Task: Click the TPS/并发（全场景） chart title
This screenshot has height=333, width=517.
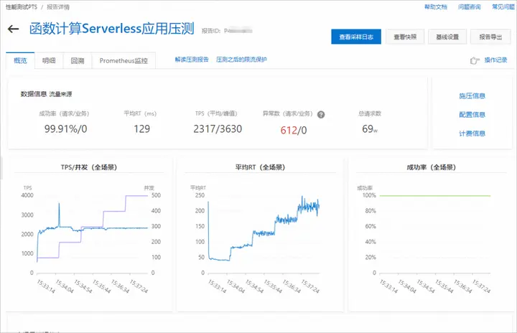Action: pos(89,167)
